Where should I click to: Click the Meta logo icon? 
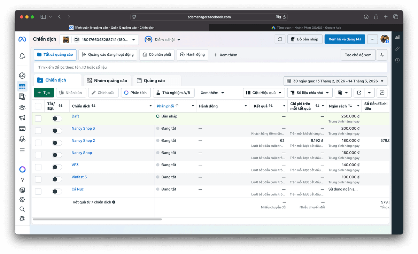[22, 39]
